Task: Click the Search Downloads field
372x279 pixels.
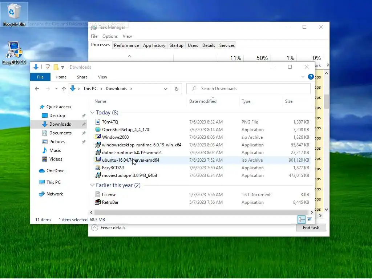Action: [248, 89]
